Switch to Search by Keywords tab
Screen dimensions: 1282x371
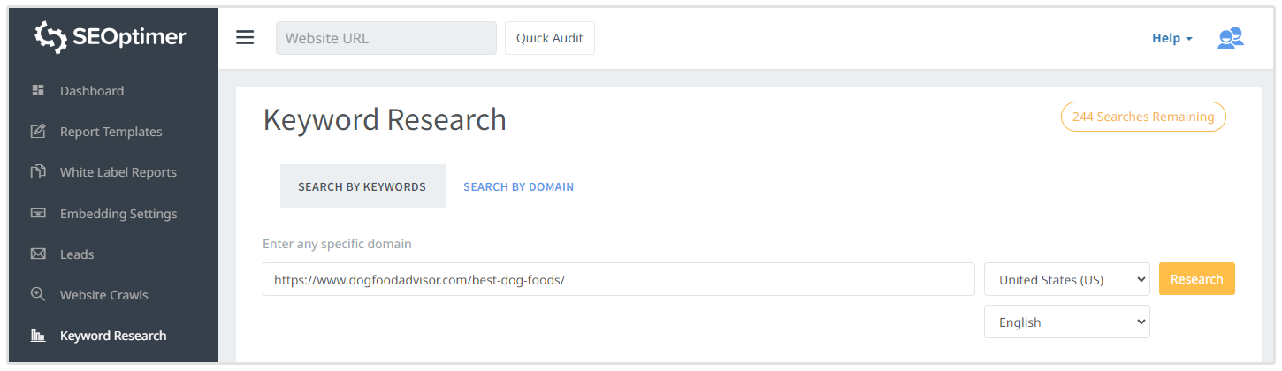point(362,187)
